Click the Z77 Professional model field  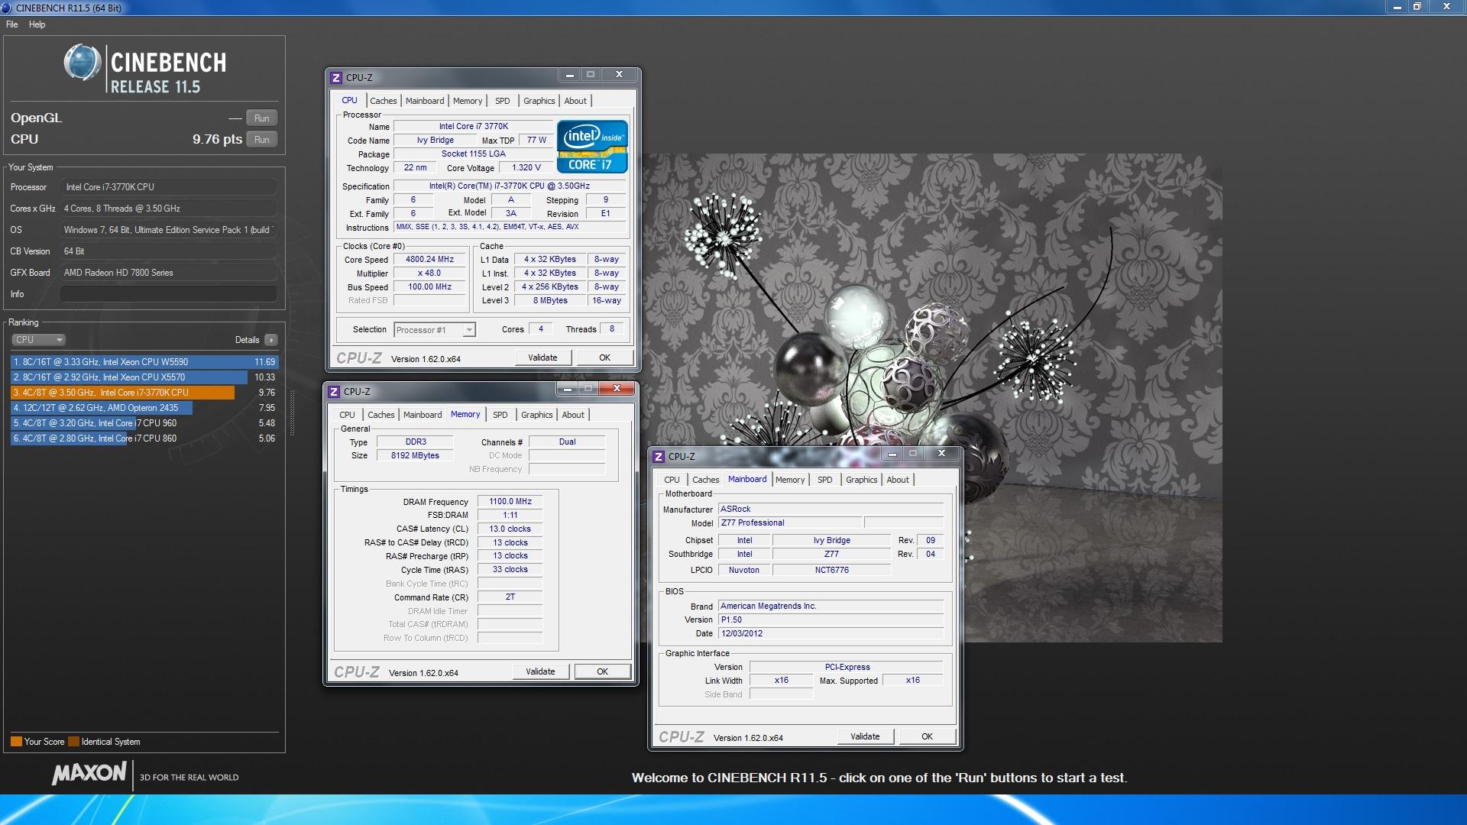pos(790,523)
